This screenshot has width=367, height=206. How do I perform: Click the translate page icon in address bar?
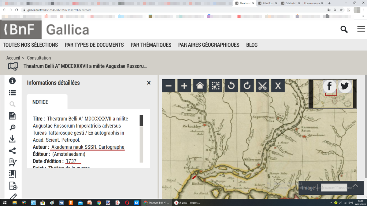point(329,10)
